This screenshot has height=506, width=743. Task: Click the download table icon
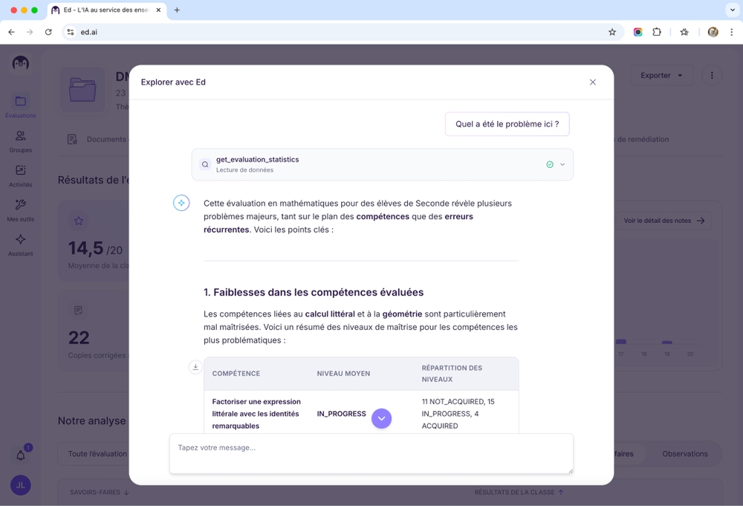pos(195,367)
